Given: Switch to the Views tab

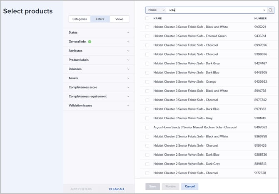Looking at the screenshot, I should (x=119, y=19).
